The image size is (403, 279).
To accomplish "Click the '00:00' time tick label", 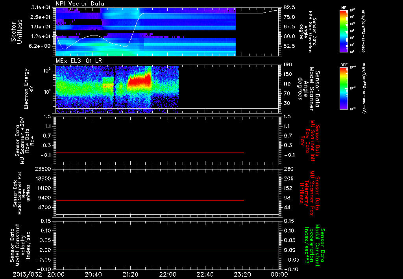I will point(279,274).
